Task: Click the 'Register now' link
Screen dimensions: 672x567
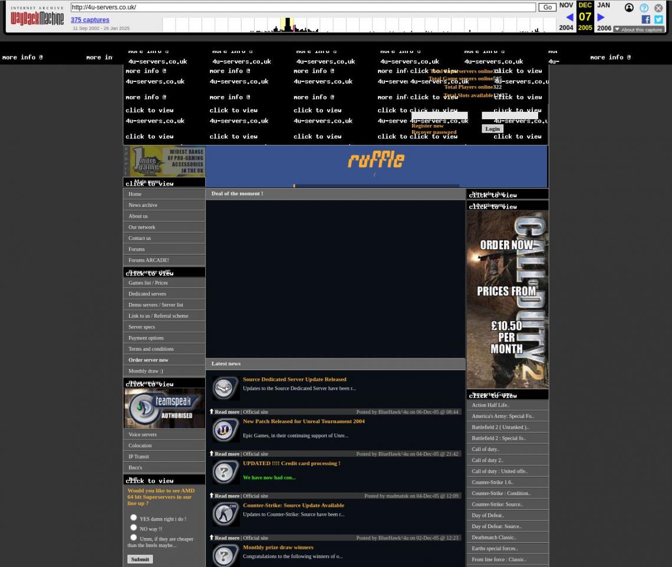Action: tap(427, 126)
